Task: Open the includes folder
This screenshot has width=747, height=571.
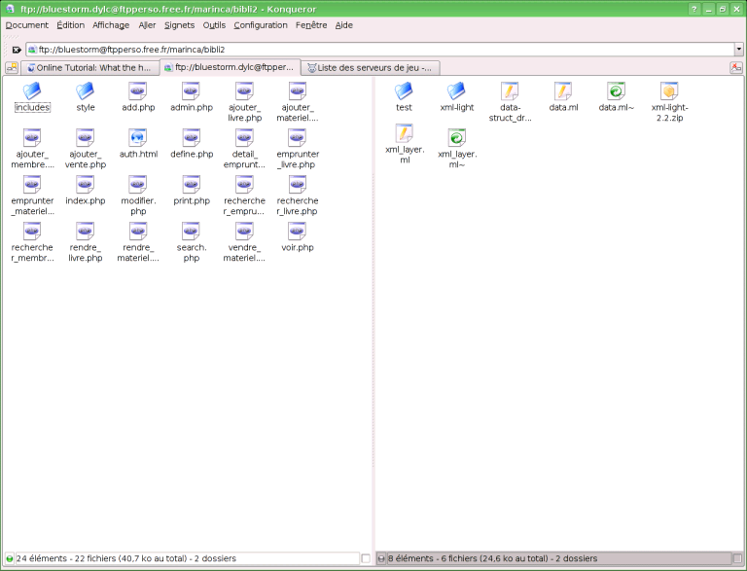Action: tap(32, 91)
